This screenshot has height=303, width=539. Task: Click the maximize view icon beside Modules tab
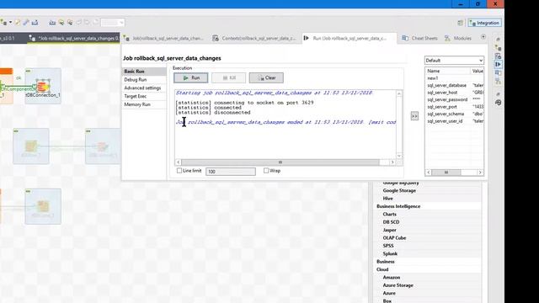pos(483,37)
